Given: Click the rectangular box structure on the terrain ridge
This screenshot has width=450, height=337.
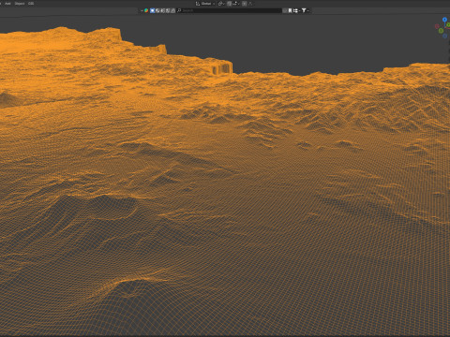Looking at the screenshot, I should click(222, 67).
